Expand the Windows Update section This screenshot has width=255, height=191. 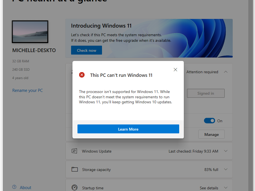coord(226,151)
